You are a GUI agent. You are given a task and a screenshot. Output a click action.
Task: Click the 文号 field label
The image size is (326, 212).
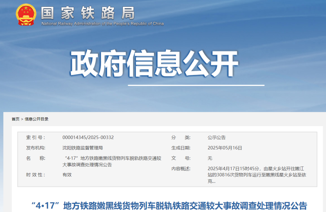[181, 158]
